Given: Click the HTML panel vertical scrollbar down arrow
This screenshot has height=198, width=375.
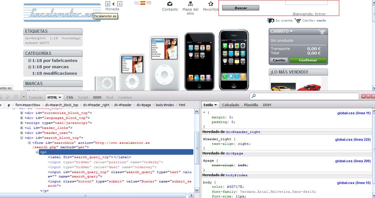Looking at the screenshot, I should pos(197,190).
